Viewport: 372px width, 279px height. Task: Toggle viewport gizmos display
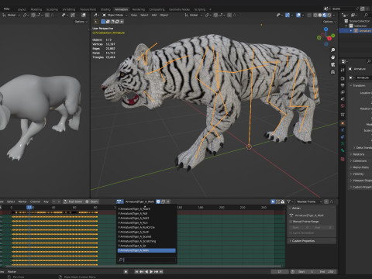click(288, 15)
